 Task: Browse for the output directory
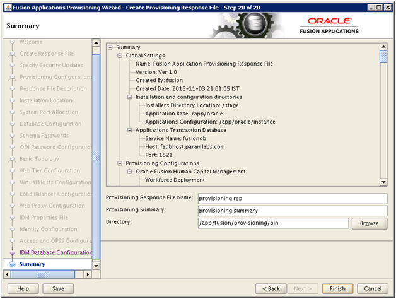coord(370,223)
